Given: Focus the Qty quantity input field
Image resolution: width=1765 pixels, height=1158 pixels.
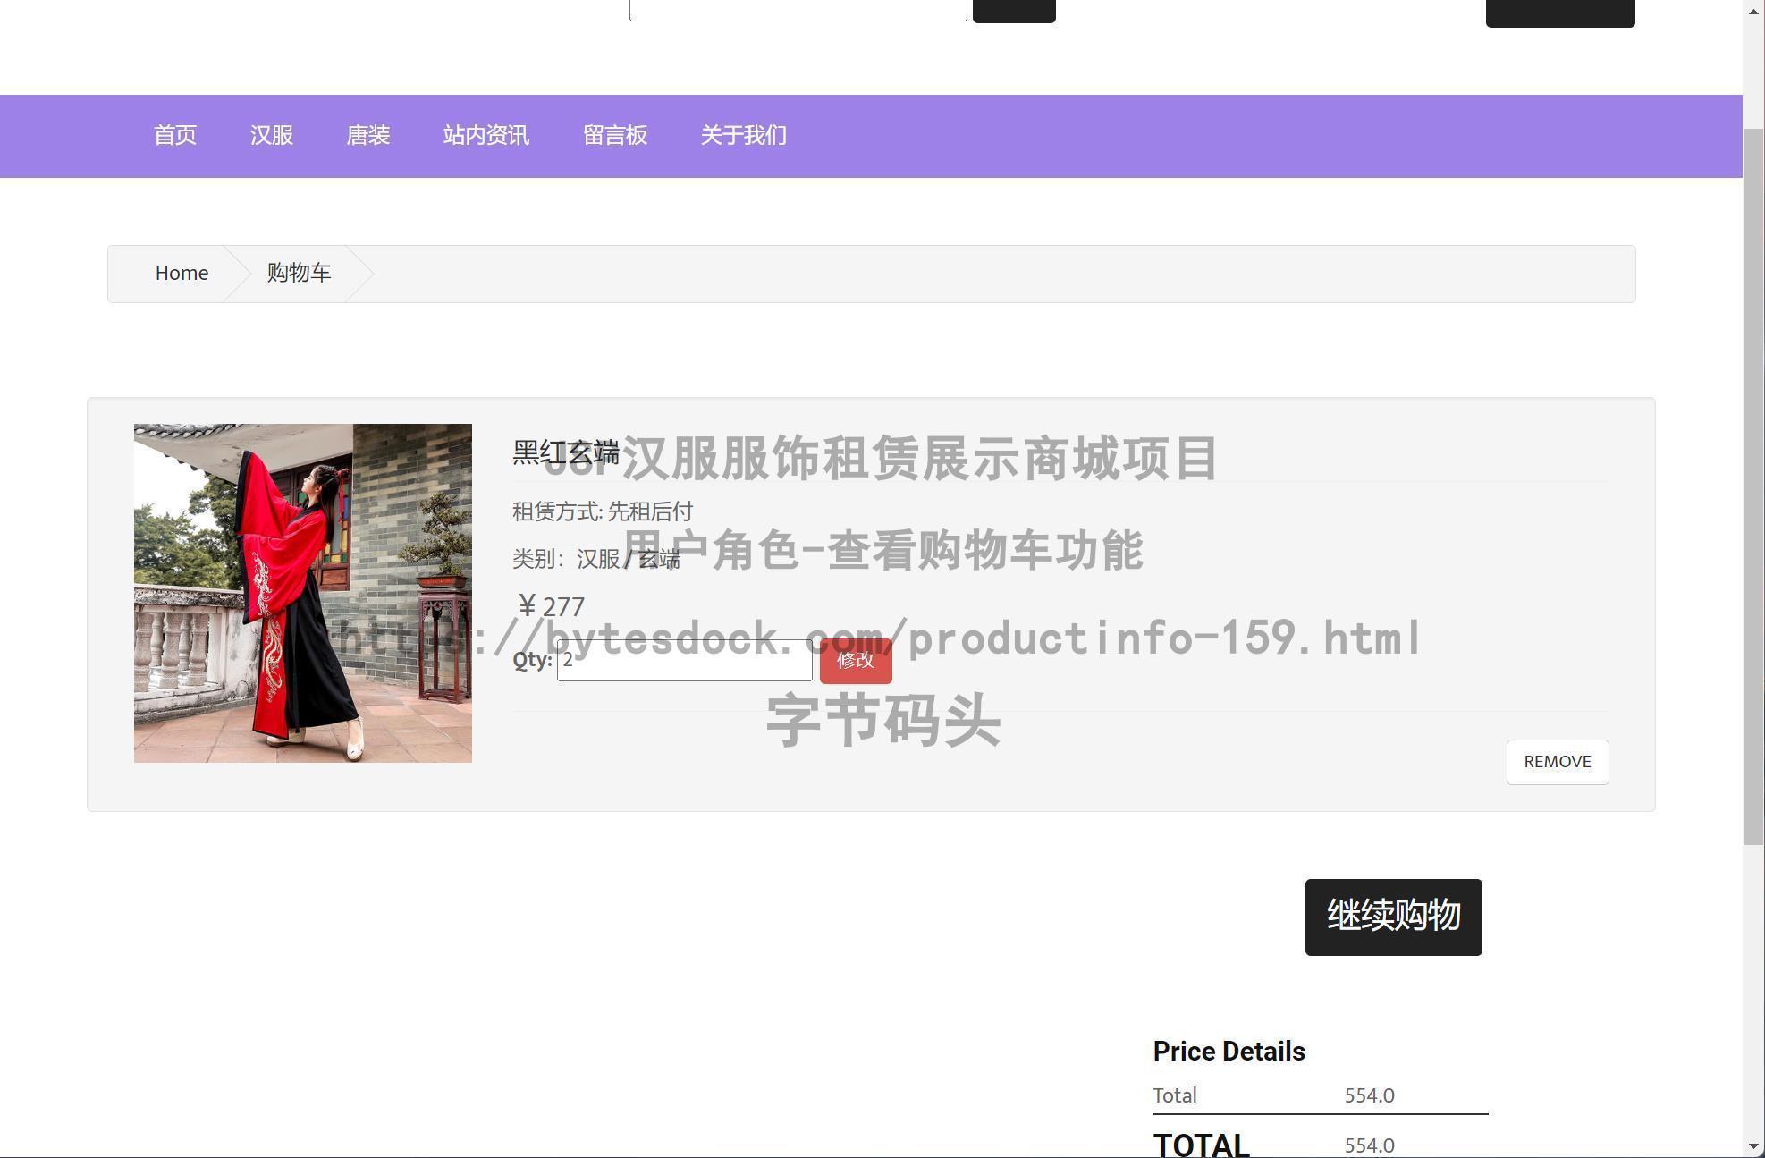Looking at the screenshot, I should (684, 661).
